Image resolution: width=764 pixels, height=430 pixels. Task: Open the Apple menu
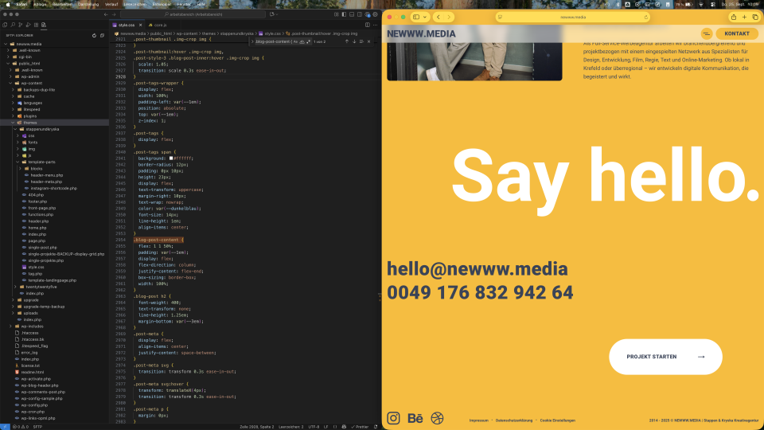[8, 4]
